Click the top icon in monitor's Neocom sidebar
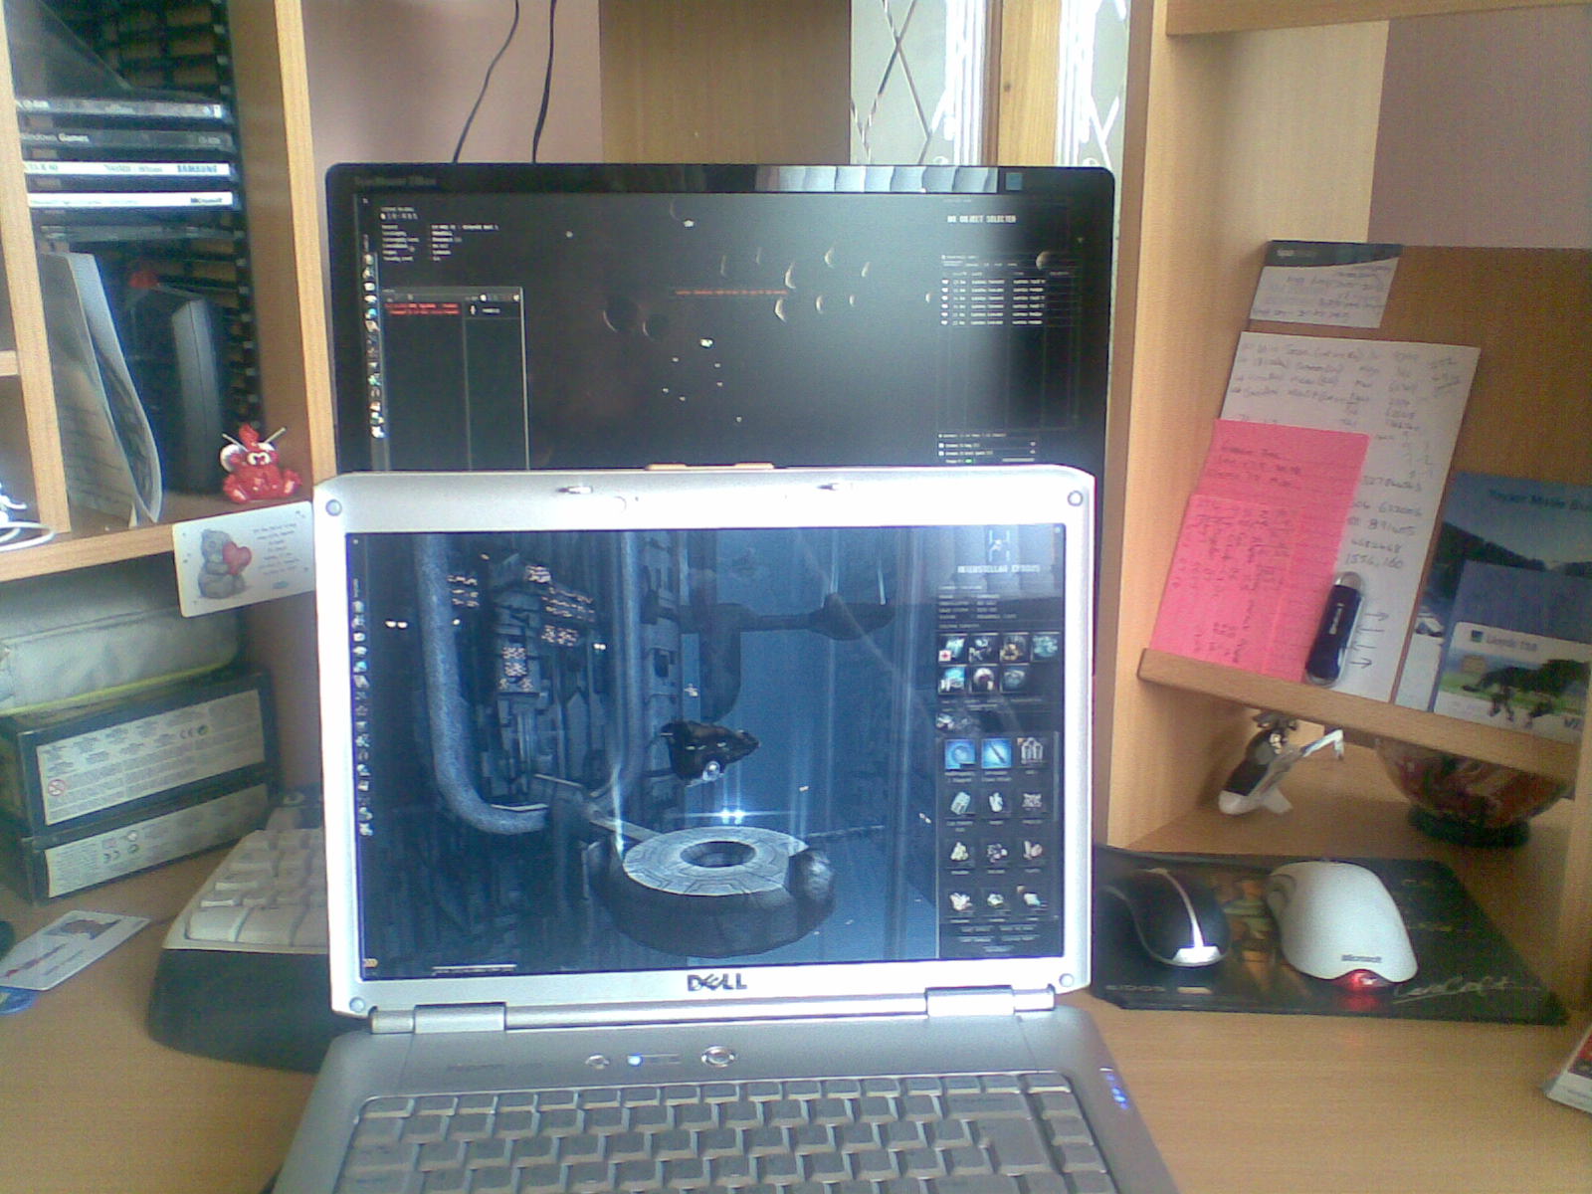 point(367,260)
